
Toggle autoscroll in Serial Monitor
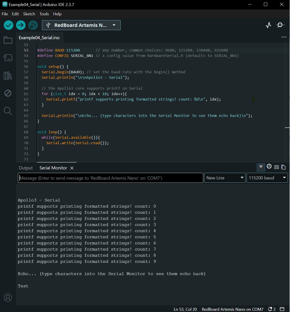point(261,167)
